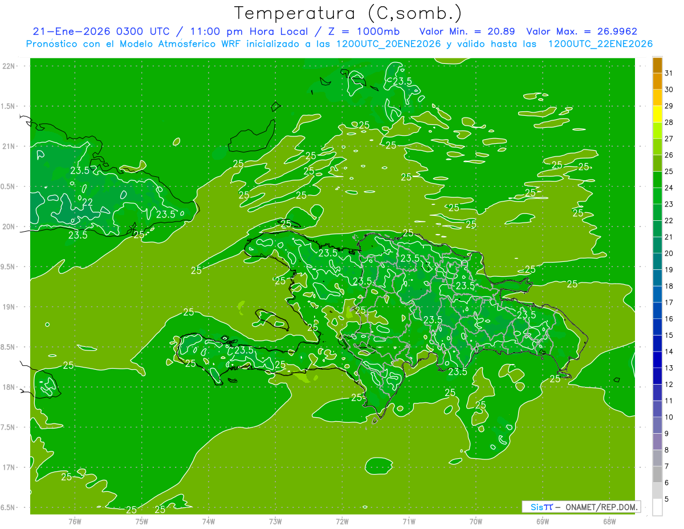This screenshot has height=529, width=684.
Task: Pick the green swatch between 23 and 24
Action: pos(657,196)
